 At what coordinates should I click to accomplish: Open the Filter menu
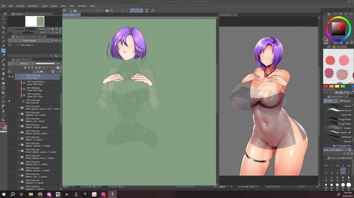pyautogui.click(x=72, y=6)
